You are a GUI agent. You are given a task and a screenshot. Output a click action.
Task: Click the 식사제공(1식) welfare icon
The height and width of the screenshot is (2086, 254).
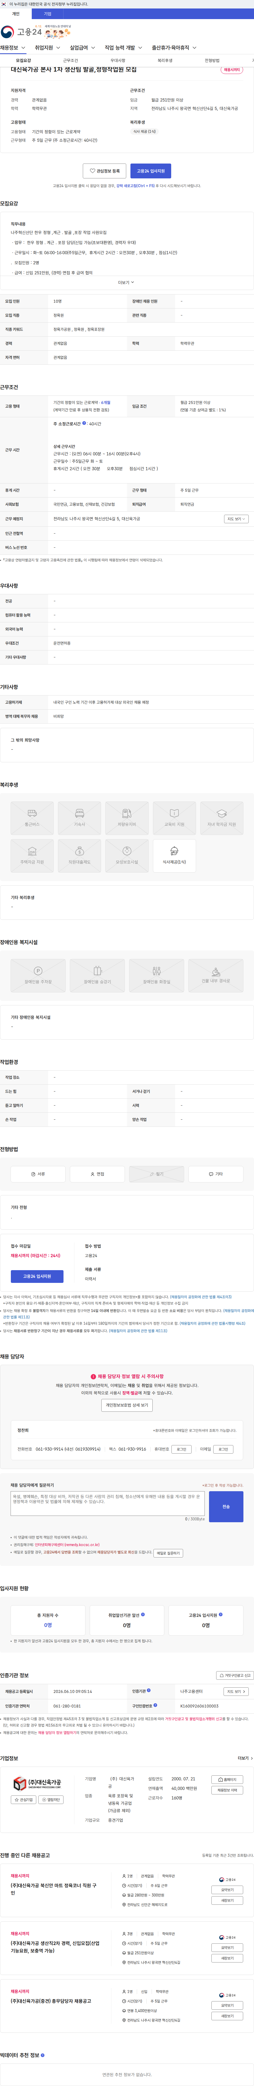pos(174,856)
